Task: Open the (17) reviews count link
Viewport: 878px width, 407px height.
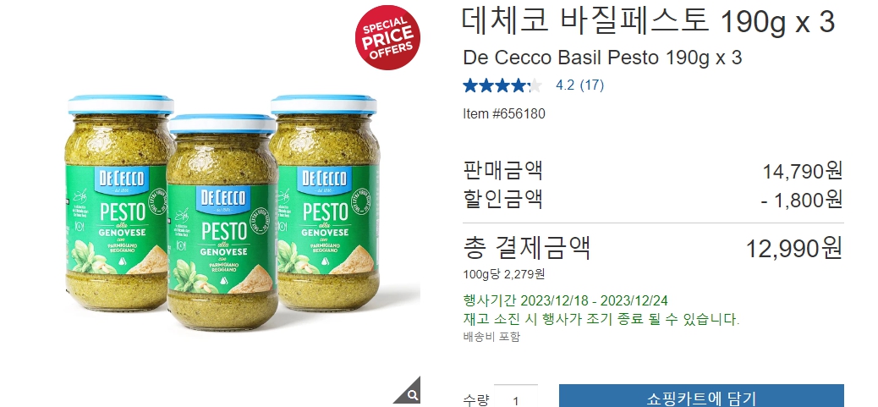Action: [591, 85]
